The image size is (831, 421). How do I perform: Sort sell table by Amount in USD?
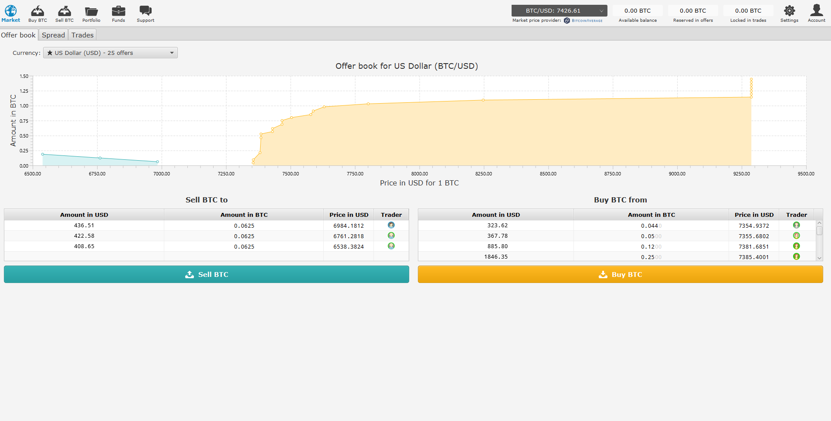[84, 215]
